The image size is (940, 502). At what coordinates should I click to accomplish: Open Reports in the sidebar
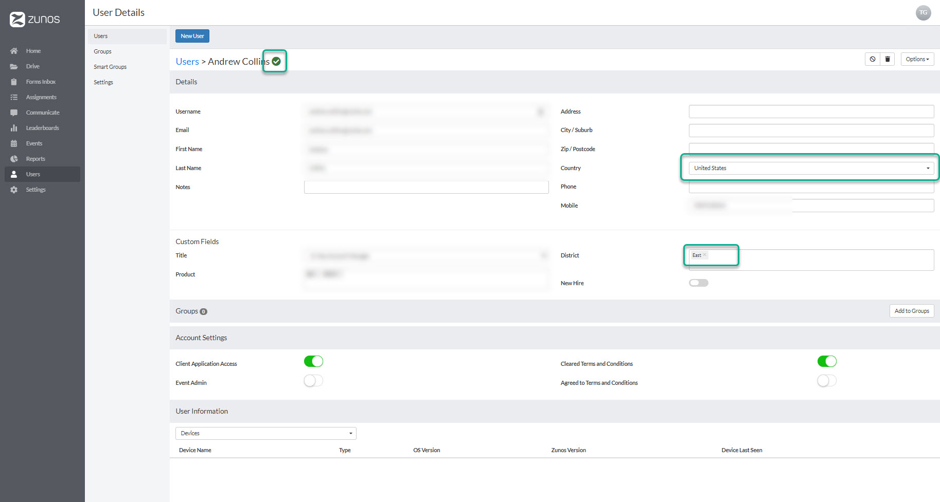pos(36,159)
